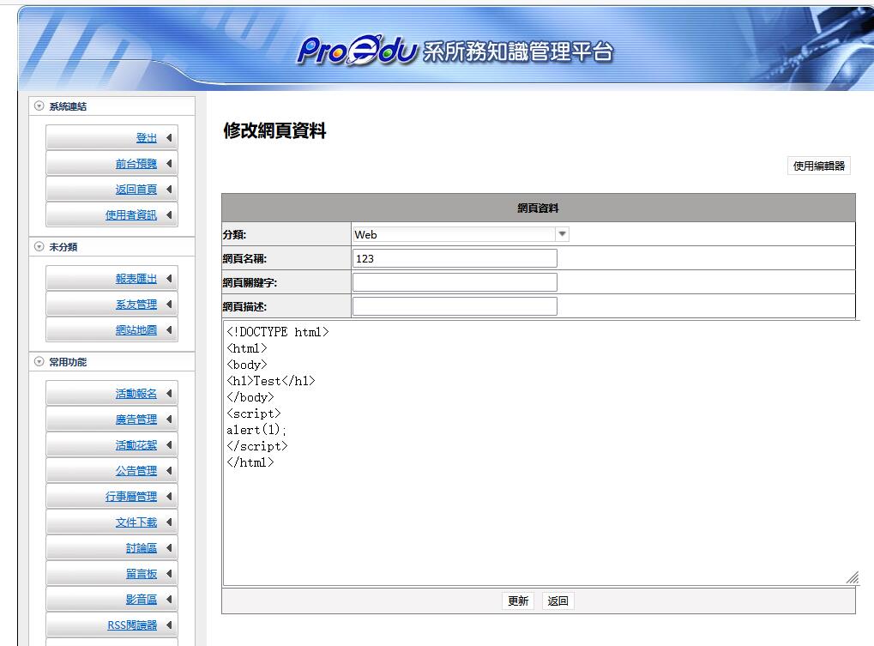The width and height of the screenshot is (874, 646).
Task: Click arrow icon beside 影音區
Action: coord(169,599)
